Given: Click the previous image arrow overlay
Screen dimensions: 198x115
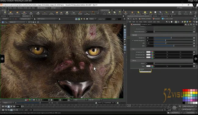Looking at the screenshot, I should [2, 59].
